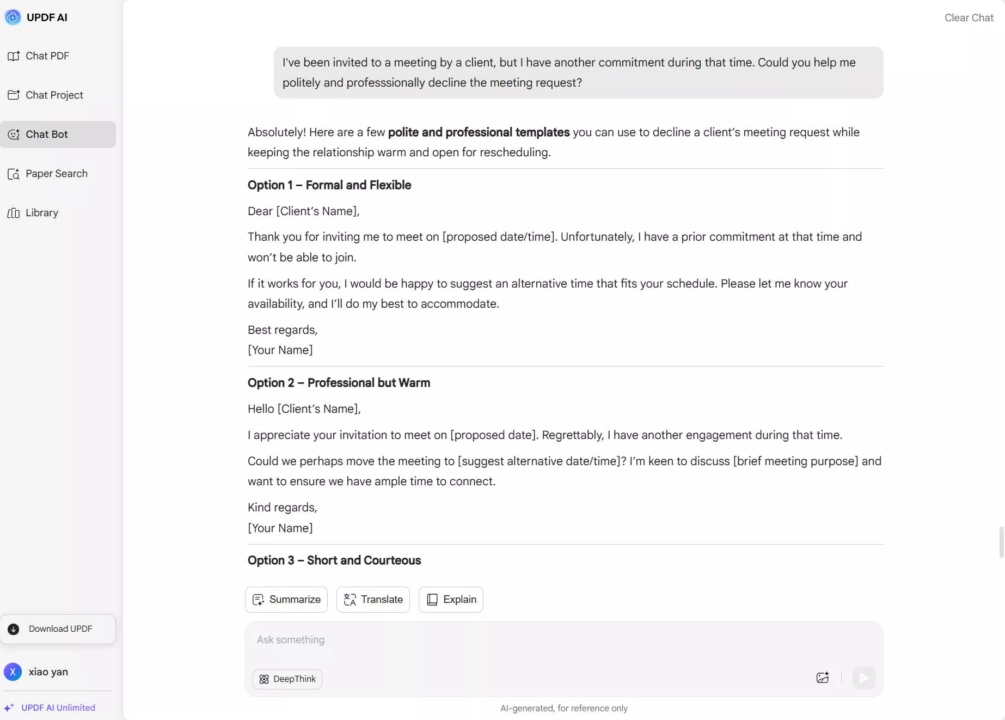Open the Library book icon
Viewport: 1005px width, 720px height.
pos(13,212)
